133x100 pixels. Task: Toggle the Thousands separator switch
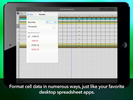(x=55, y=27)
